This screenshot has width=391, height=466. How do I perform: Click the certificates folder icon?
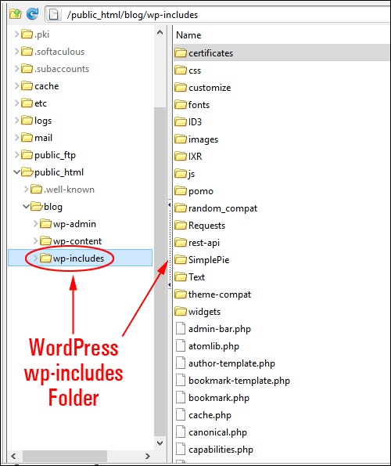coord(181,53)
